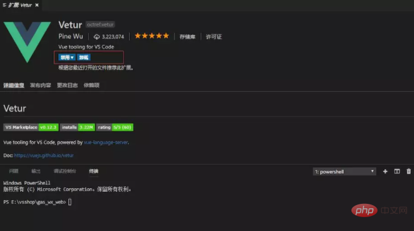Viewport: 414px width, 231px height.
Task: Click the Vetur readme heading
Action: (x=15, y=109)
